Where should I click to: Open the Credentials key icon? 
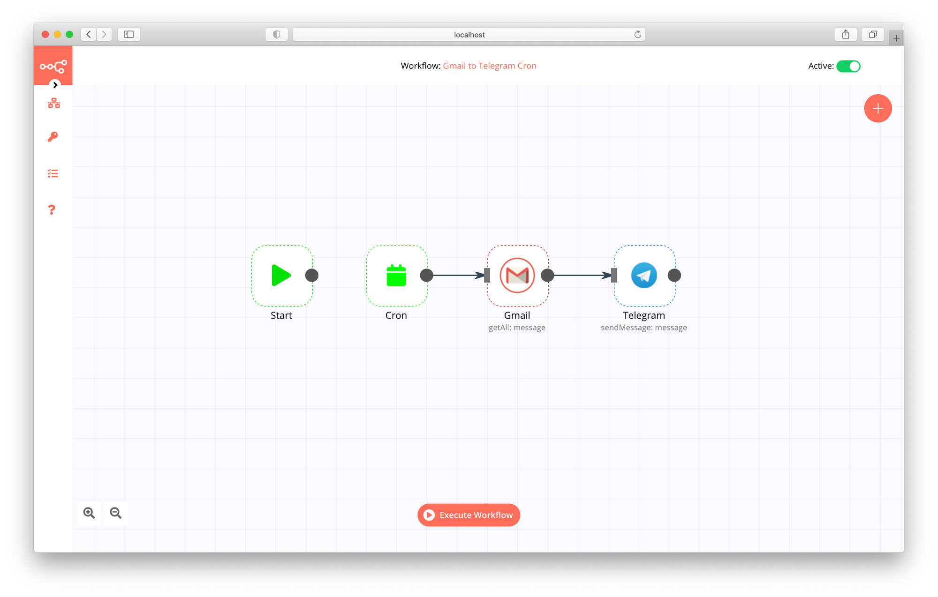coord(53,137)
